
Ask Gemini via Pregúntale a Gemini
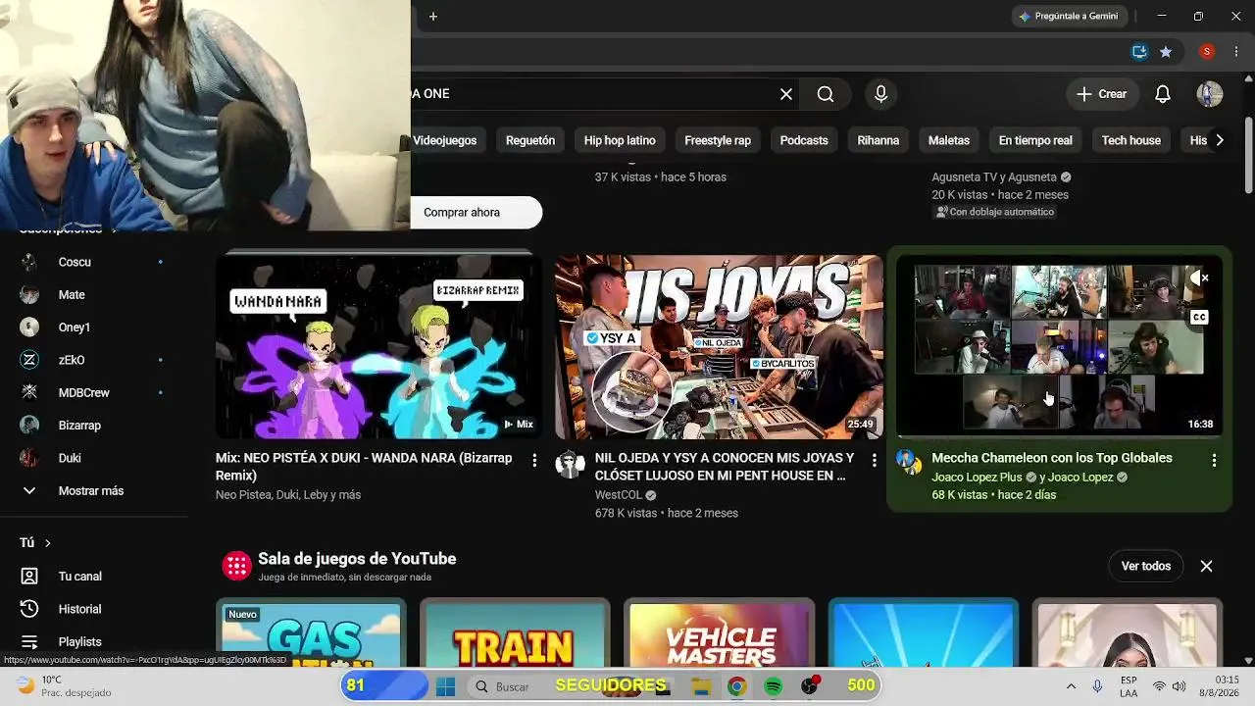coord(1069,17)
